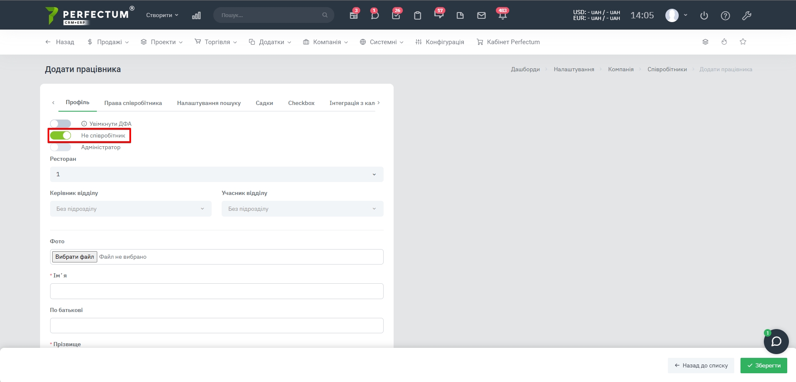Open the statistics bar chart icon
This screenshot has height=382, width=796.
click(196, 15)
